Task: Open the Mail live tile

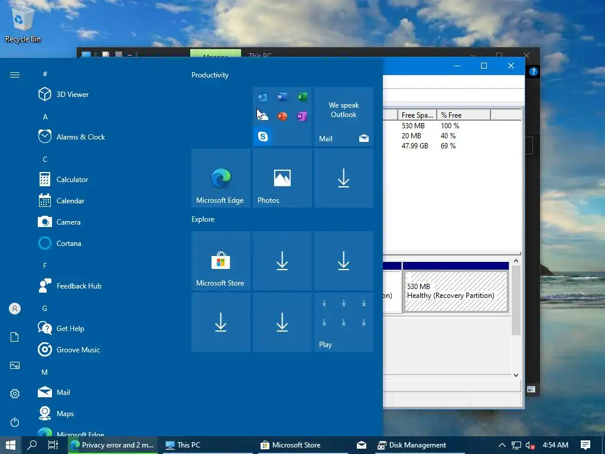Action: coord(343,116)
